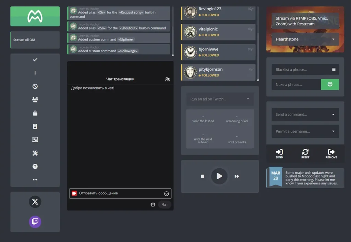Click the SEND button
Viewport: 351px width, 242px height.
click(x=279, y=153)
